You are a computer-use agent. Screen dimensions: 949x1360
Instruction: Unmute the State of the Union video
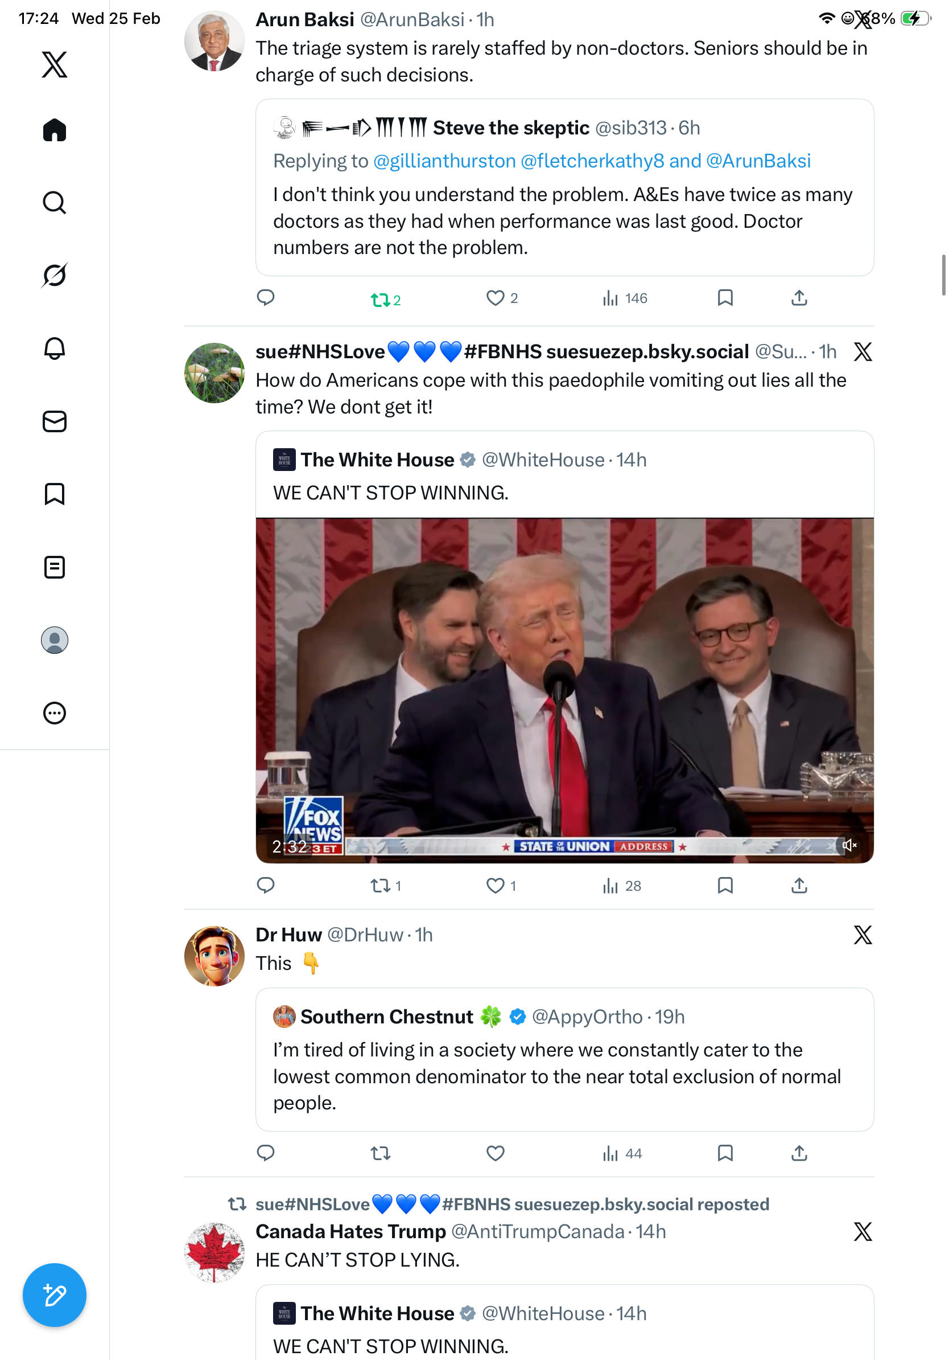point(849,845)
